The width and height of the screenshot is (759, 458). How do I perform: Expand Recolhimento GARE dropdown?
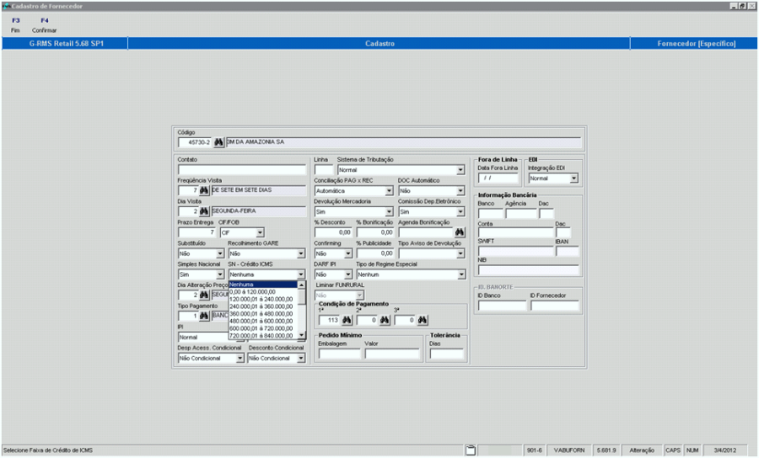(x=300, y=253)
